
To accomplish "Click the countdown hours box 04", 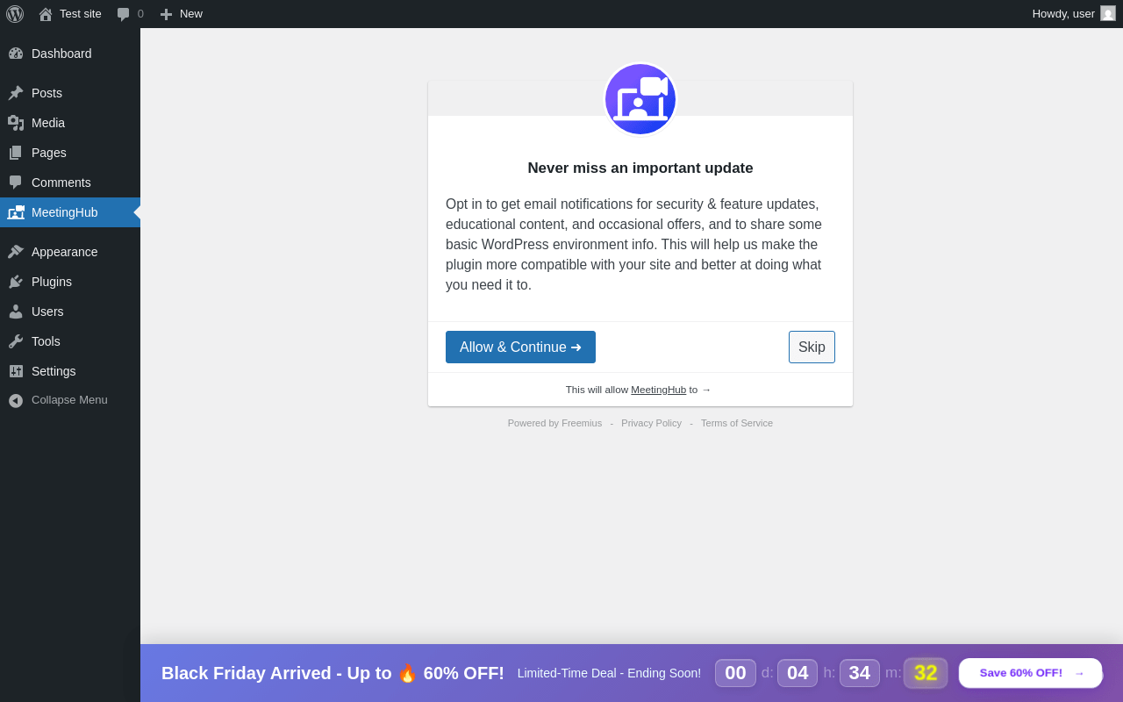I will click(x=798, y=673).
